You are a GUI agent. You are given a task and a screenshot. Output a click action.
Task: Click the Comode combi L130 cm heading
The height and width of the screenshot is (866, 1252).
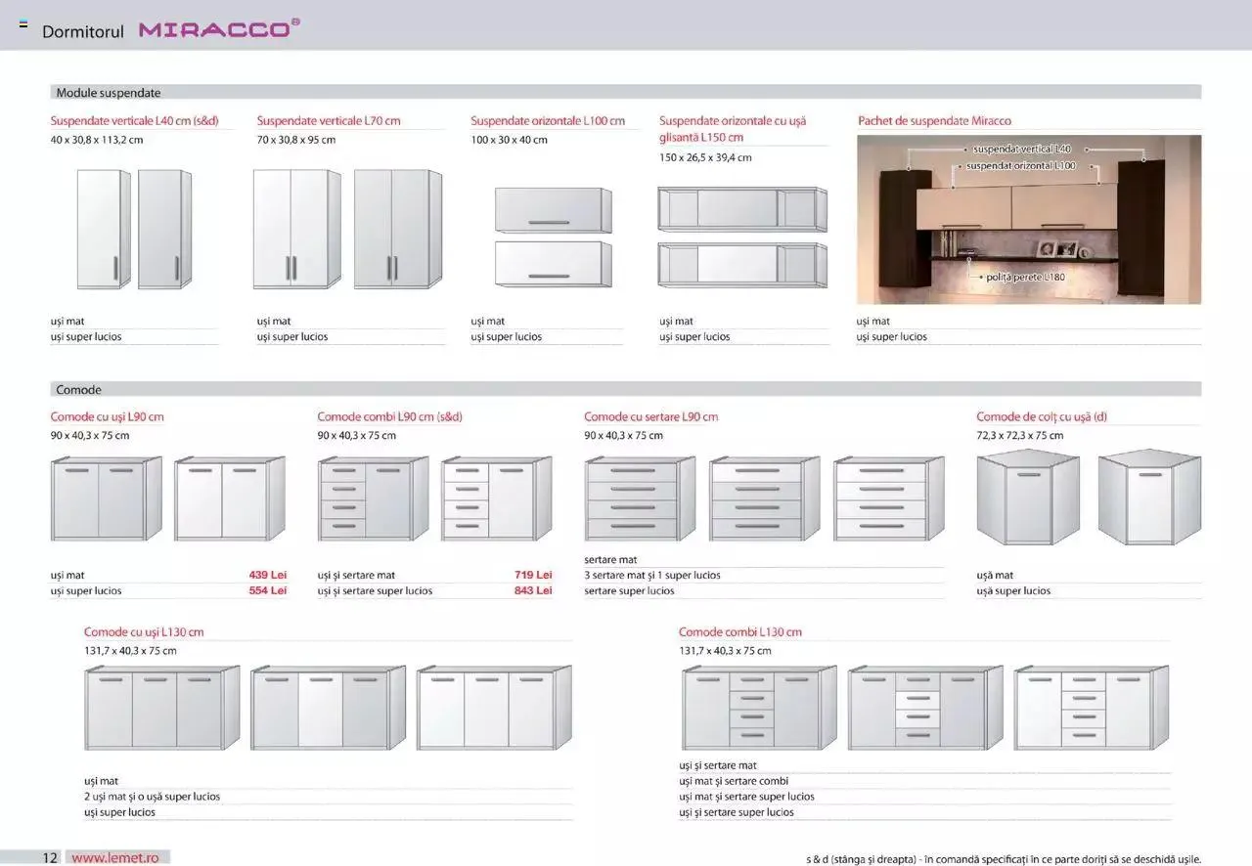(739, 632)
